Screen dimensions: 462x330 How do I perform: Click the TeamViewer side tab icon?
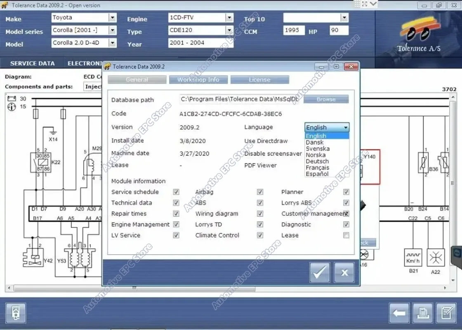point(457,253)
